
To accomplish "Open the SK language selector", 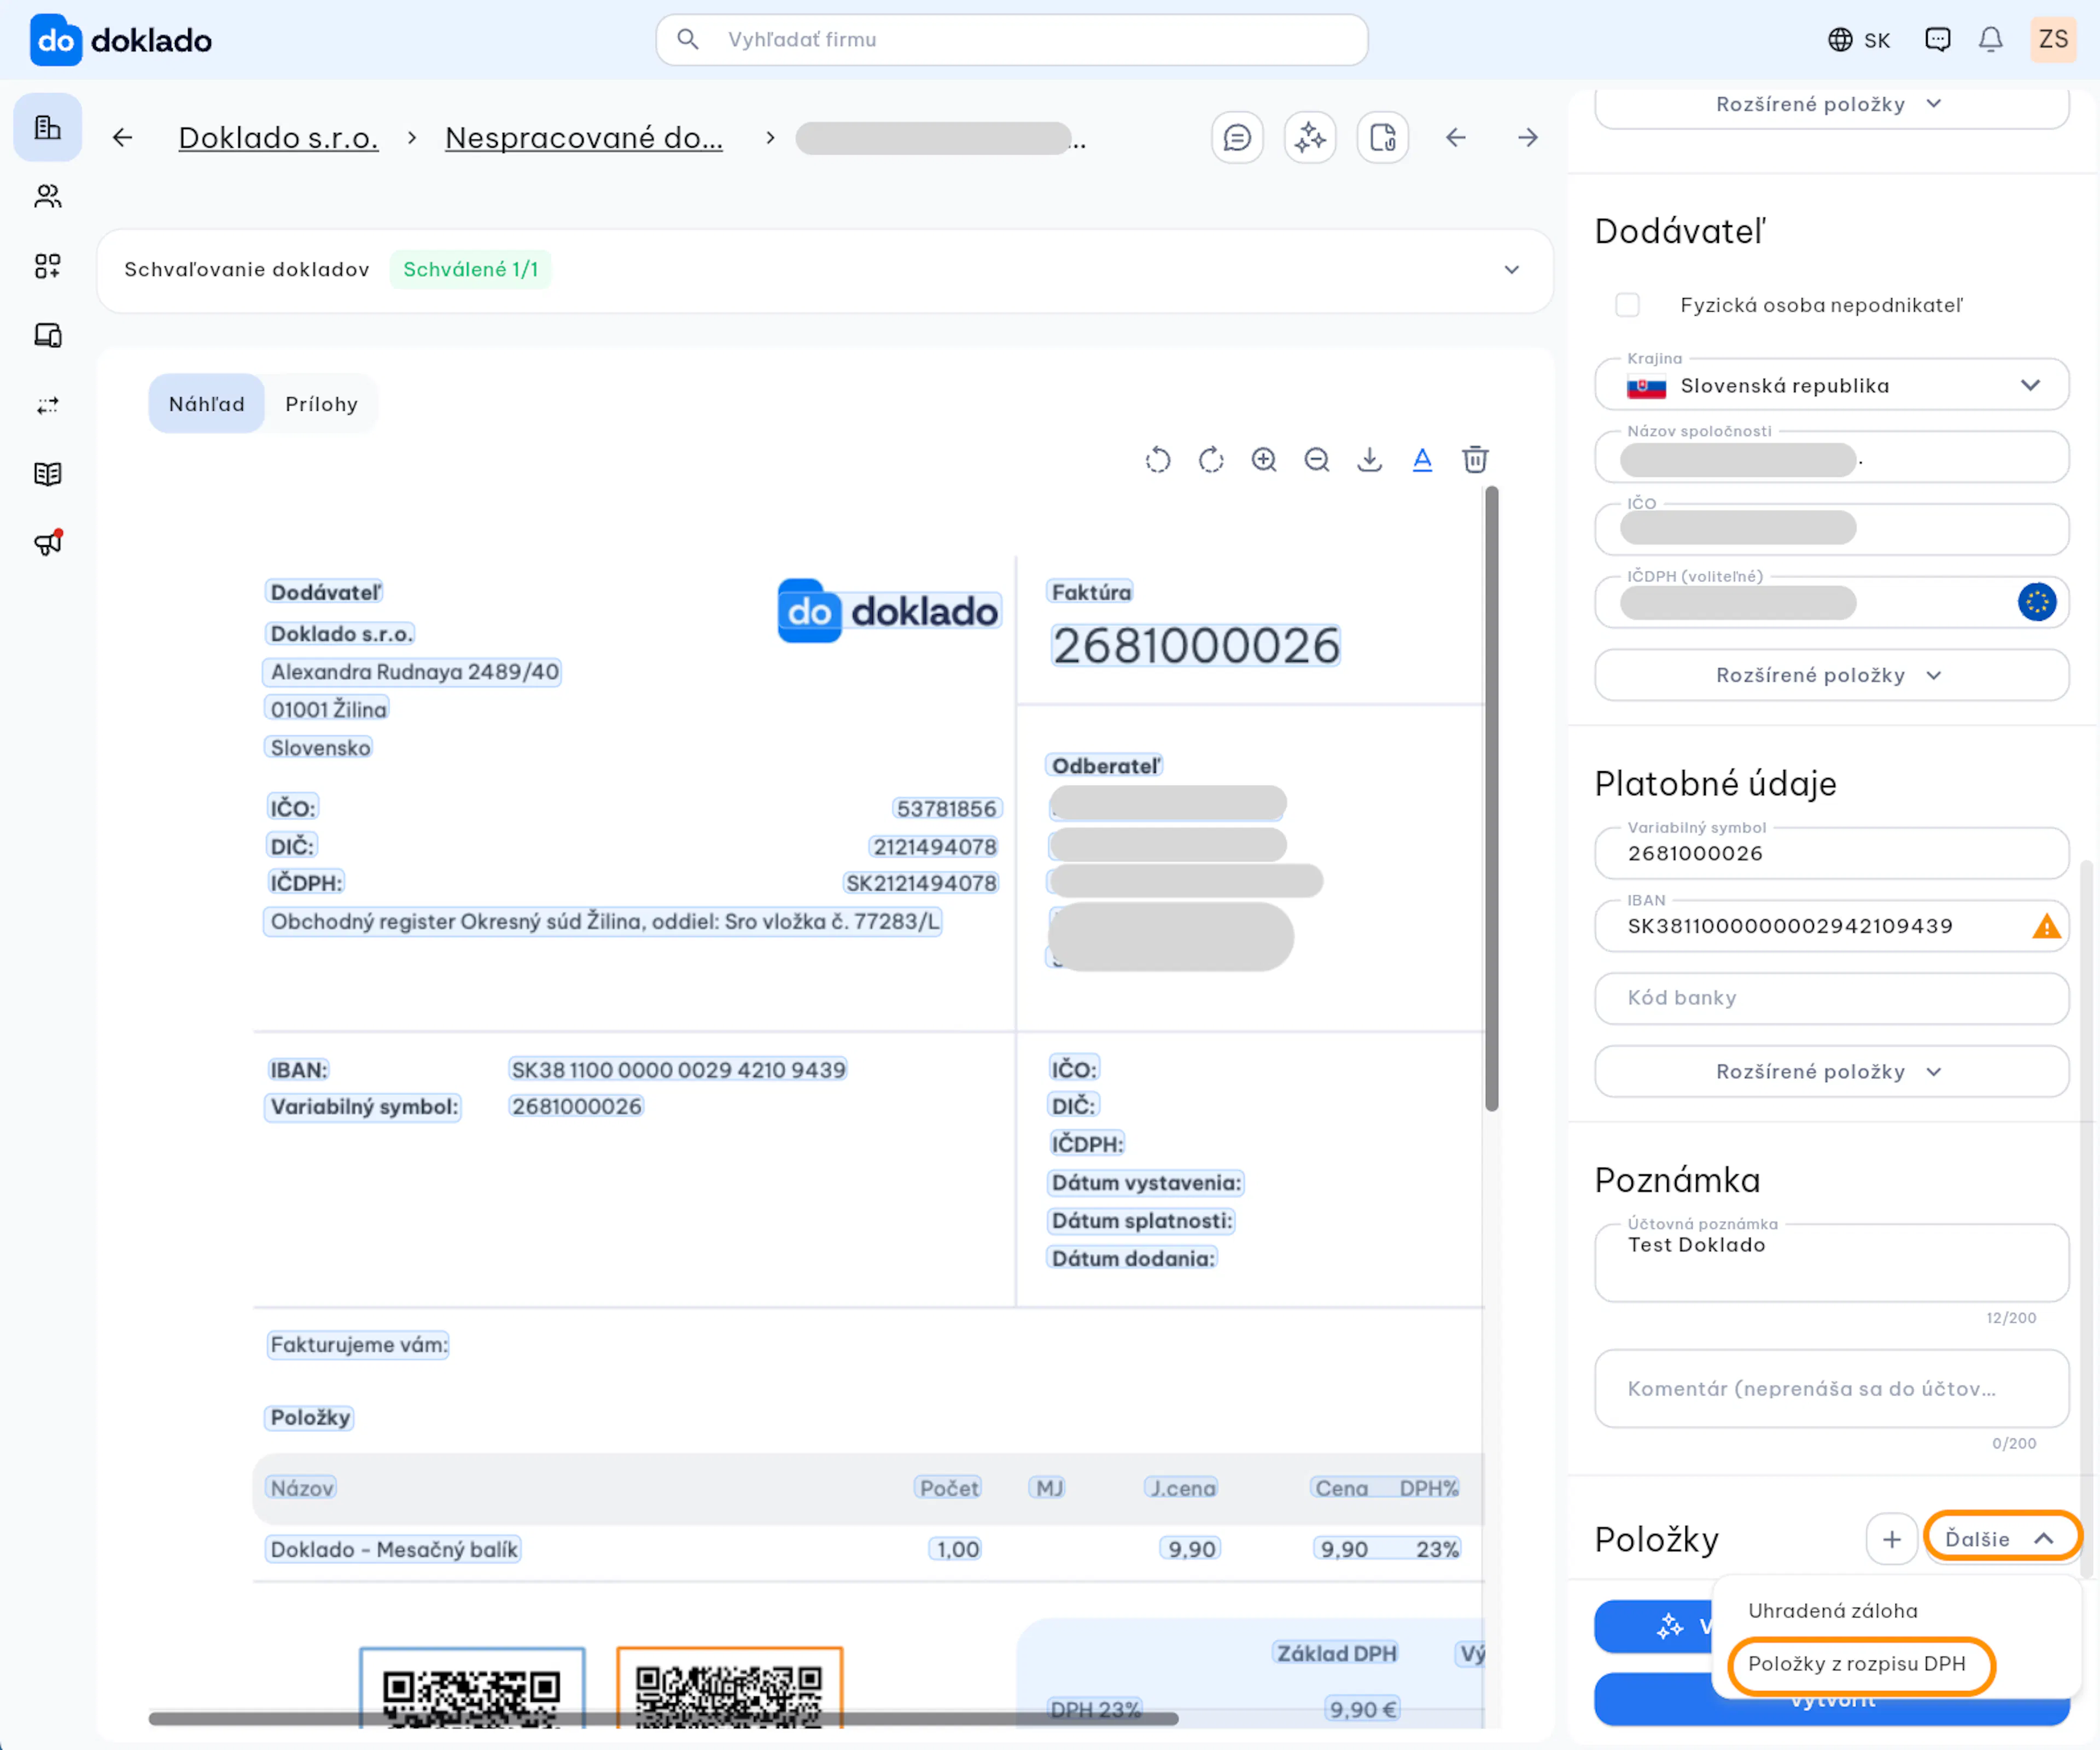I will click(1860, 40).
